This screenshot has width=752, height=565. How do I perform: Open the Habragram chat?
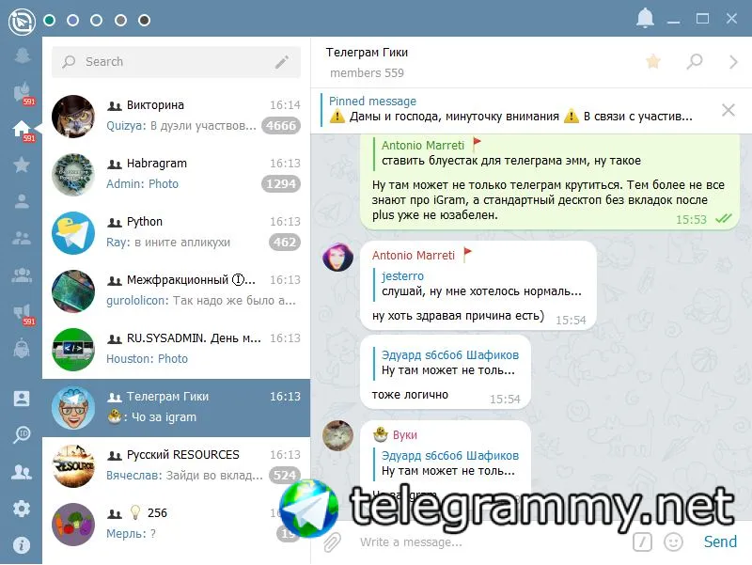(x=176, y=174)
